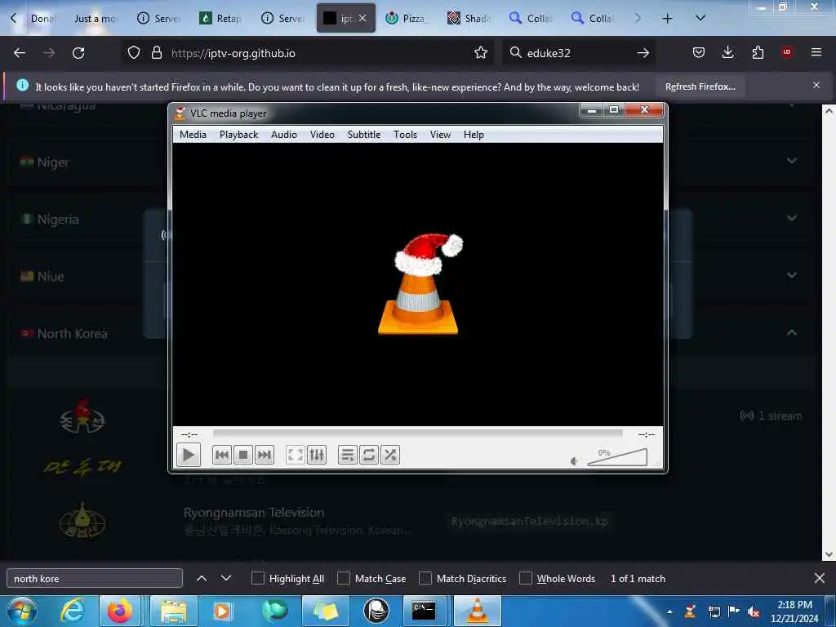Viewport: 836px width, 627px height.
Task: Toggle VLC fullscreen mode
Action: (296, 455)
